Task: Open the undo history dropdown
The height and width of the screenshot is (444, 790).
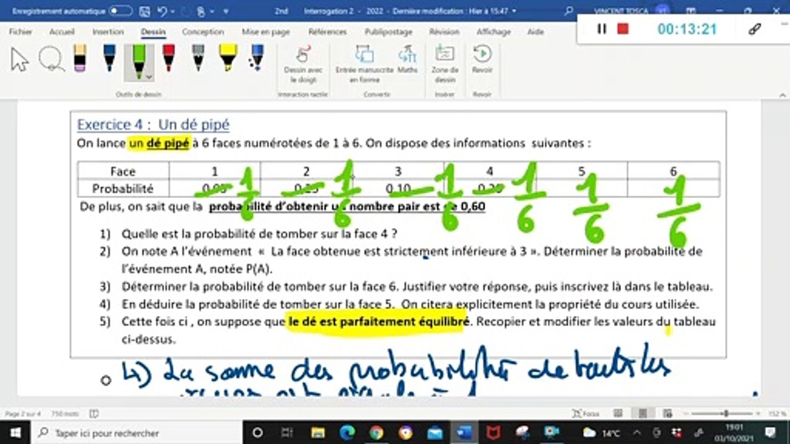Action: pyautogui.click(x=172, y=12)
